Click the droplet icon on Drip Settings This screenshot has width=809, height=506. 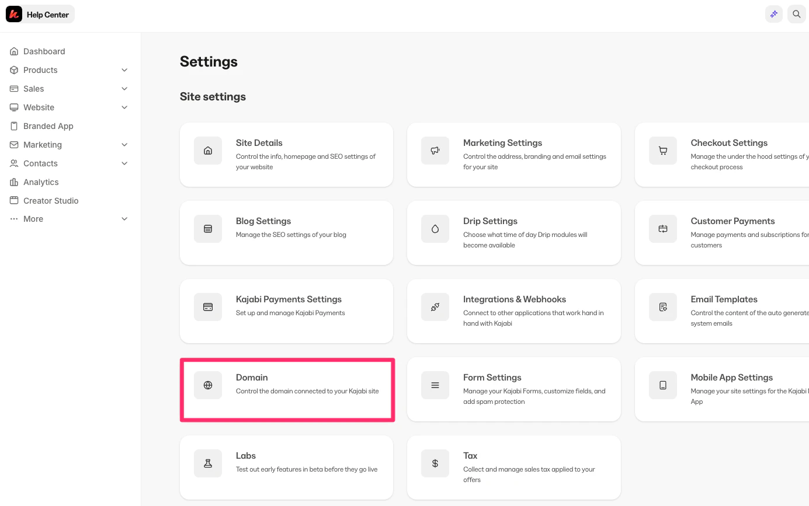[x=435, y=229]
